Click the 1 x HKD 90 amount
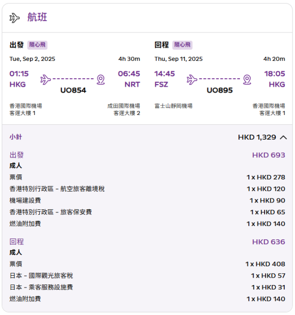This screenshot has width=295, height=315. [x=267, y=200]
